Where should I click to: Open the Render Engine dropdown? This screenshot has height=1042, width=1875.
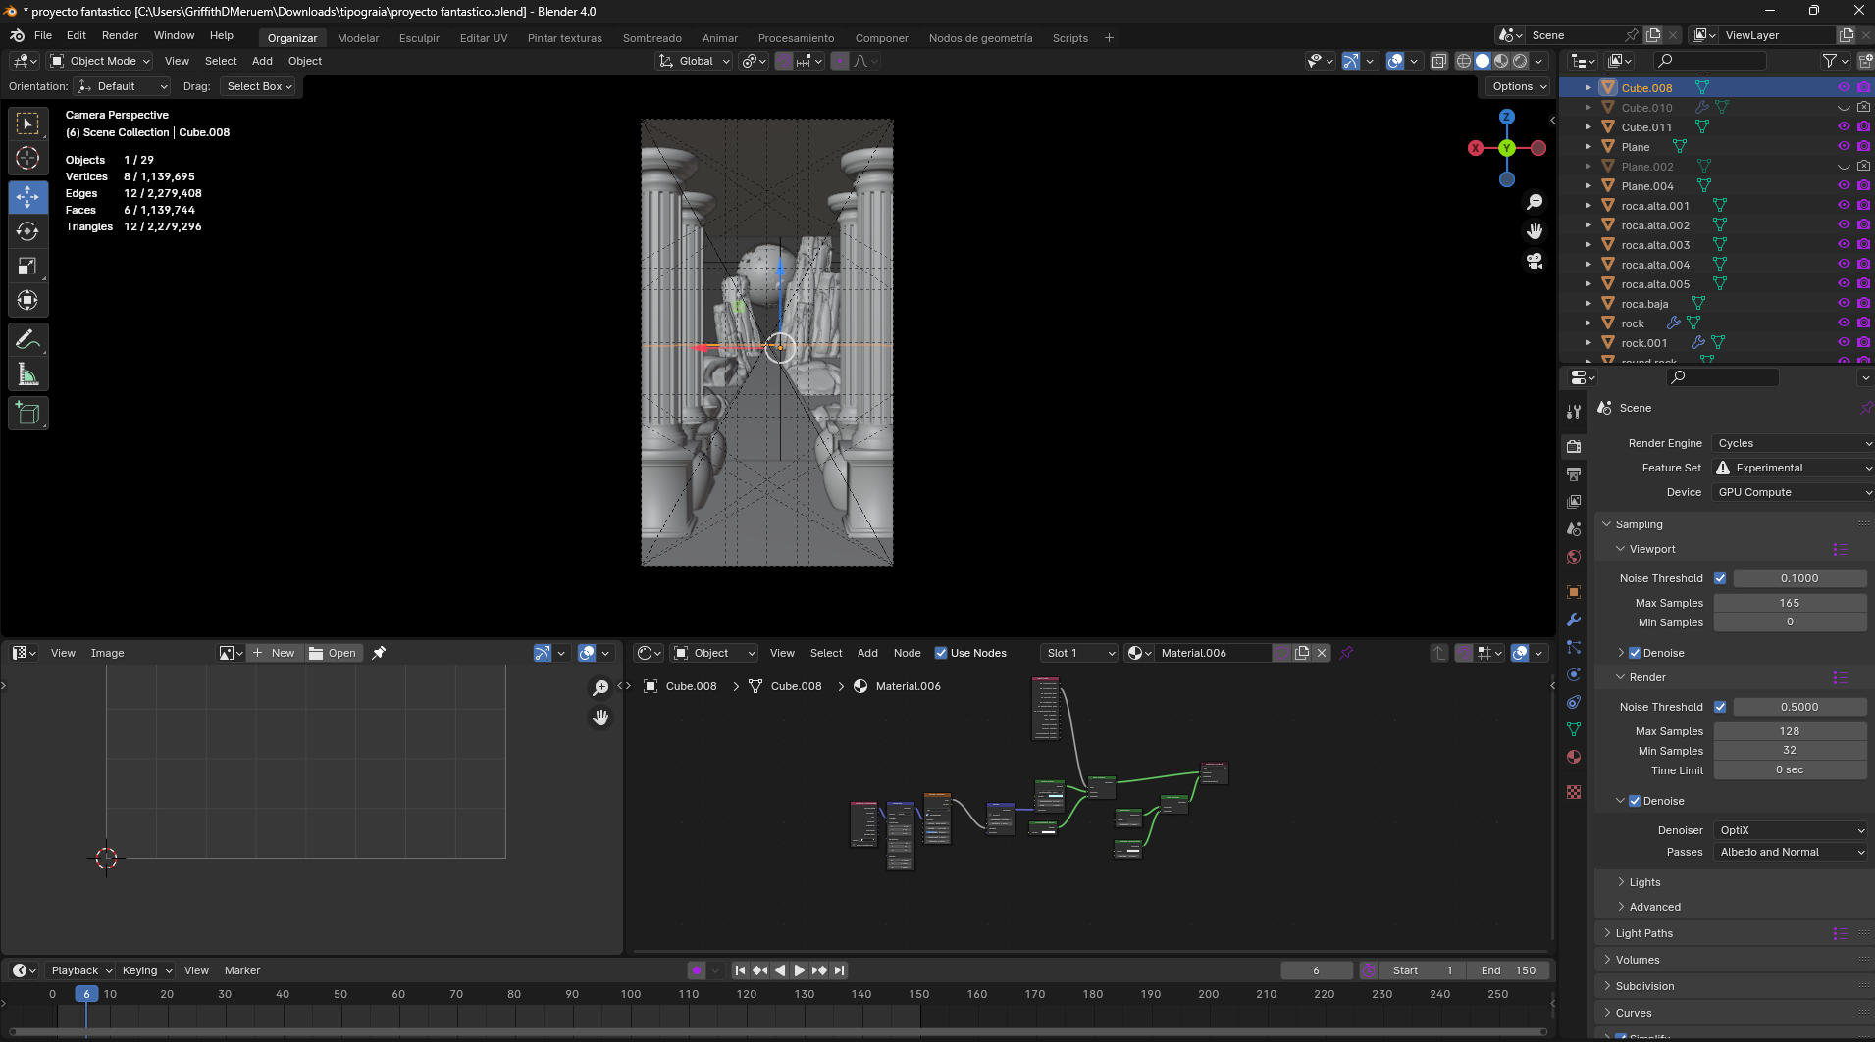click(x=1793, y=443)
